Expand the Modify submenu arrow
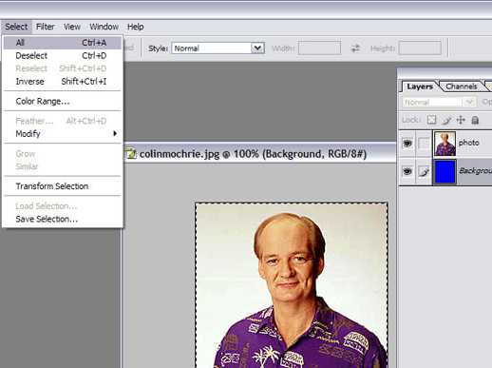Screen dimensions: 492x368 coord(115,133)
